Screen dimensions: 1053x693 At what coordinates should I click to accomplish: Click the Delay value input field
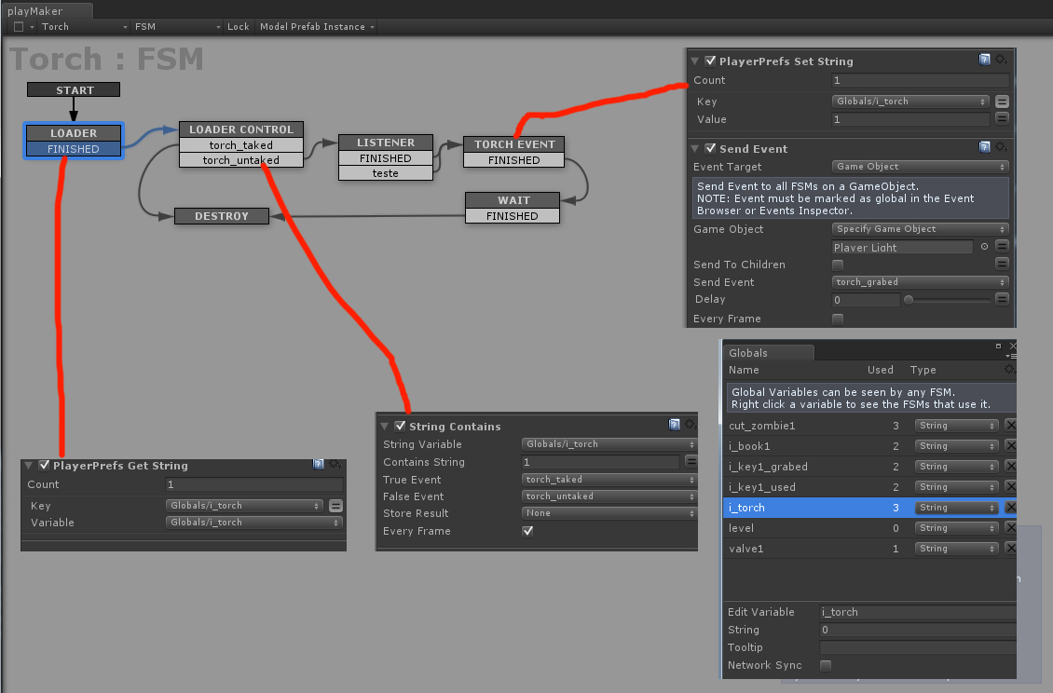(x=865, y=300)
